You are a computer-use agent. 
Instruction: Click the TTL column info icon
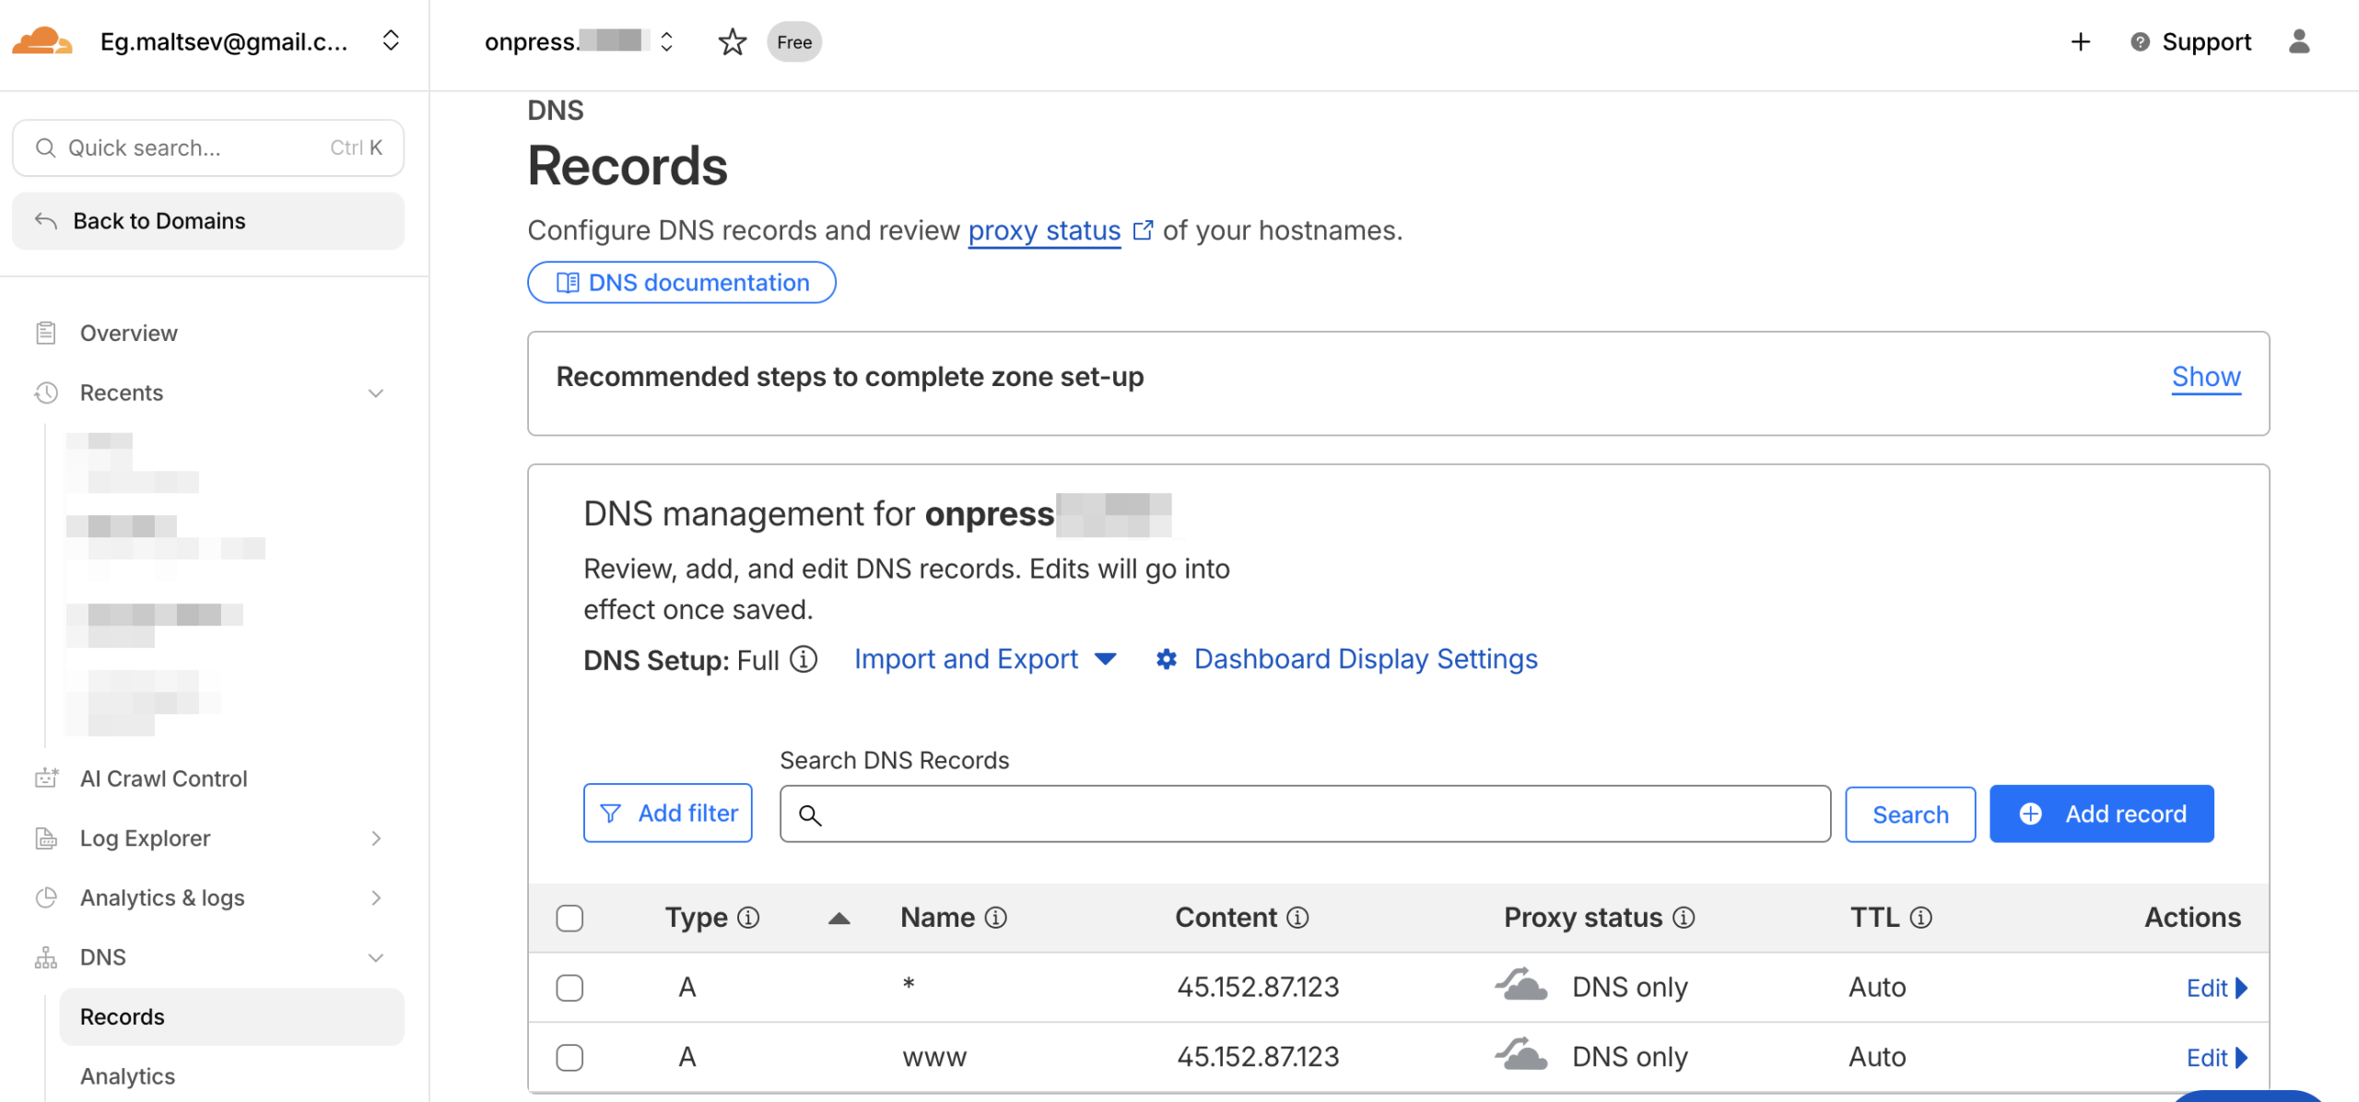[x=1921, y=918]
